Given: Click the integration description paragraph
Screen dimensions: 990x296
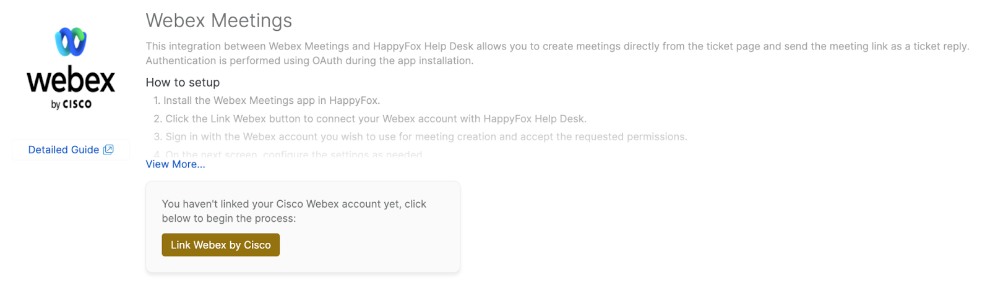Looking at the screenshot, I should tap(557, 53).
